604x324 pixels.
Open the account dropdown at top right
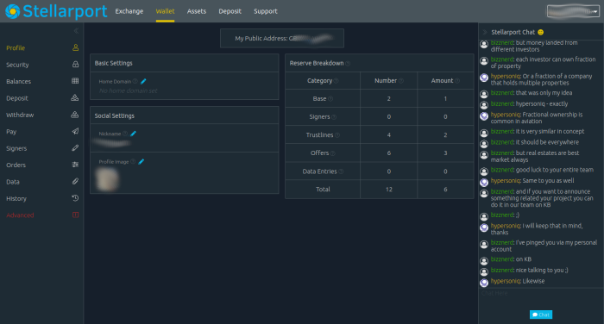[573, 11]
